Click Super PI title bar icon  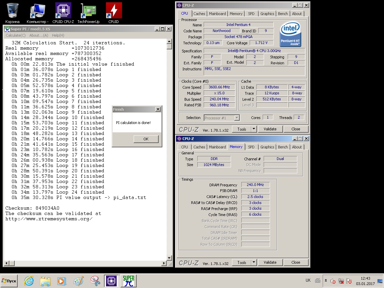tap(7, 29)
